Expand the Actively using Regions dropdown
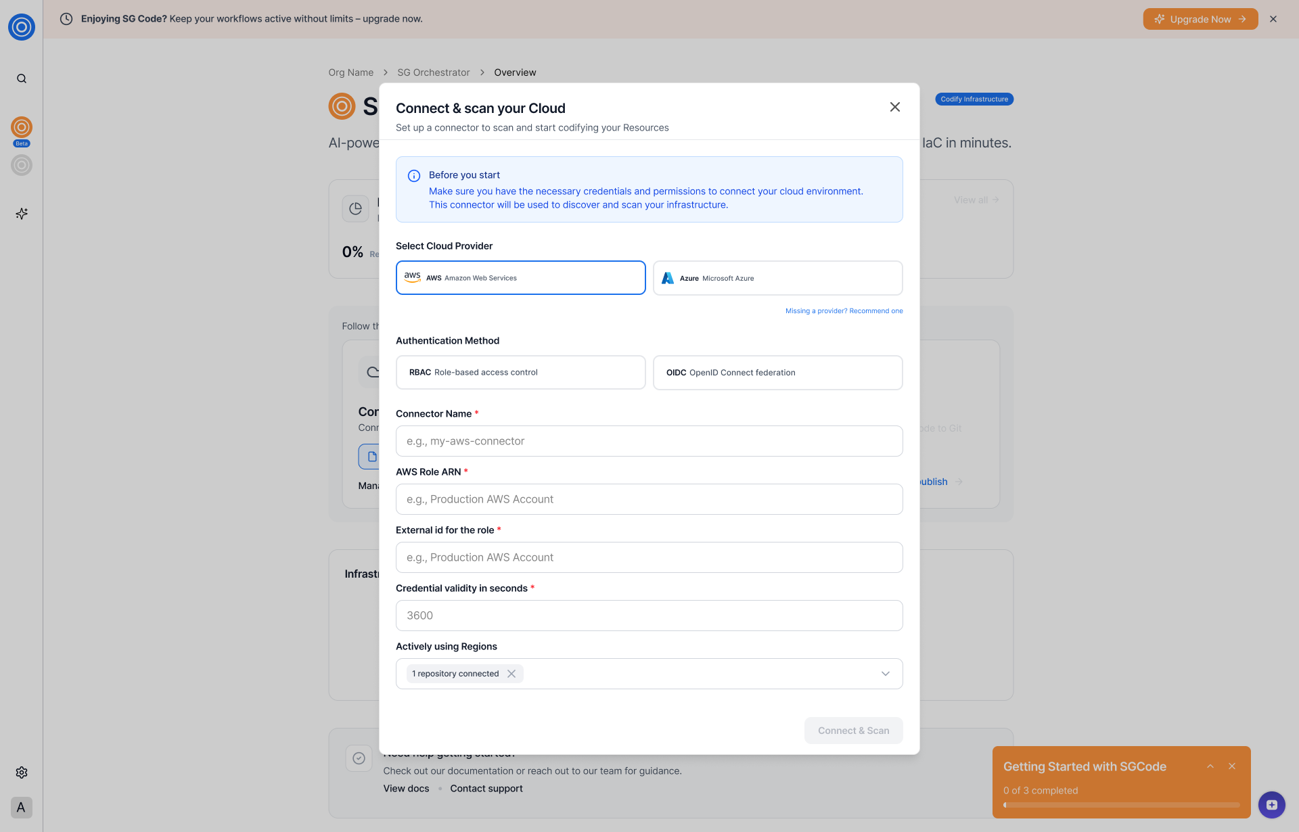This screenshot has width=1299, height=832. [885, 674]
